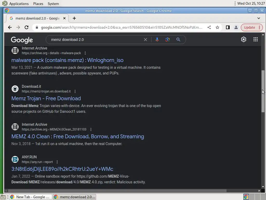Image resolution: width=266 pixels, height=200 pixels.
Task: Search by image with Google Lens
Action: coord(168,40)
